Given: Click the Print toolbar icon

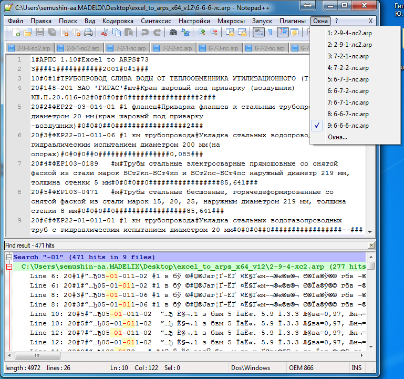Looking at the screenshot, I should pyautogui.click(x=88, y=33).
